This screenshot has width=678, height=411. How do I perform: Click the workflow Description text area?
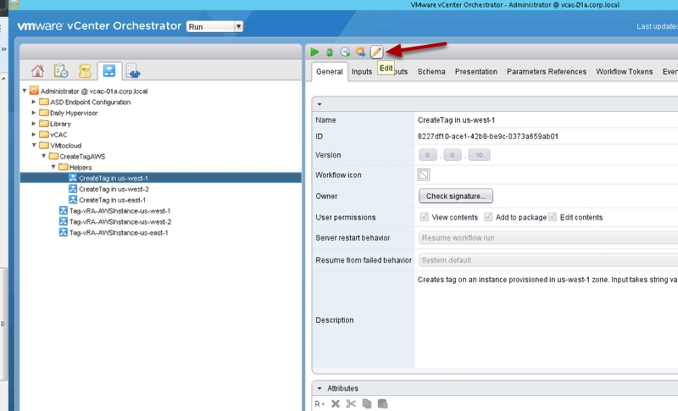tap(546, 319)
